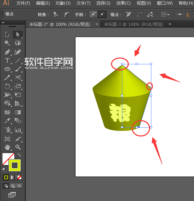The height and width of the screenshot is (201, 194).
Task: Select the Warp tool
Action: tap(7, 95)
